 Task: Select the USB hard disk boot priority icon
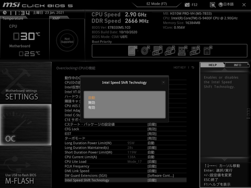[x=157, y=51]
